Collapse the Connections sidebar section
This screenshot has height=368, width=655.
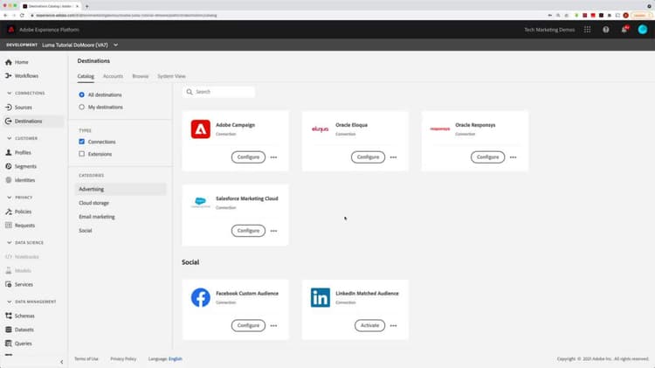[10, 93]
